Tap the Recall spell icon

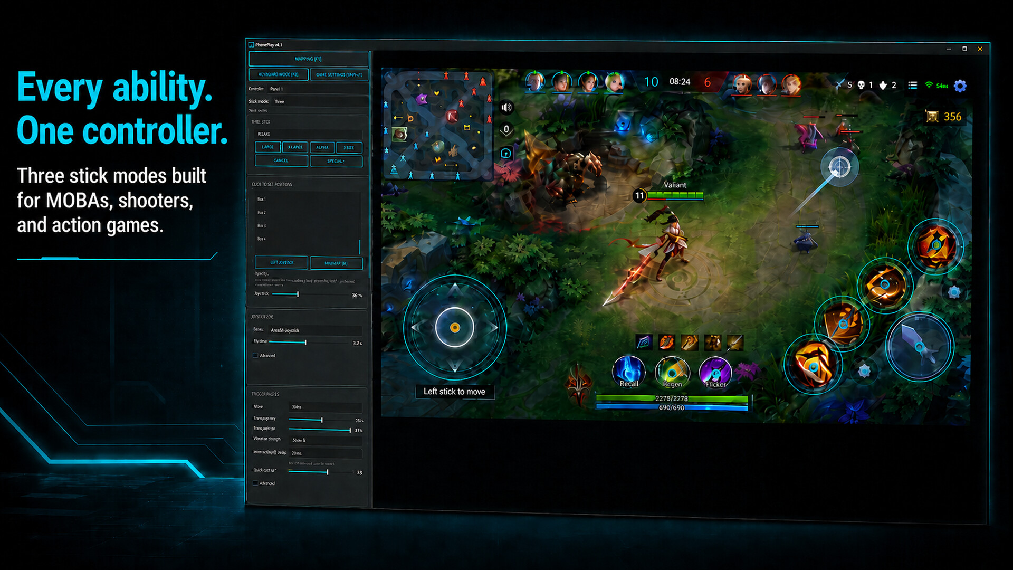[628, 372]
